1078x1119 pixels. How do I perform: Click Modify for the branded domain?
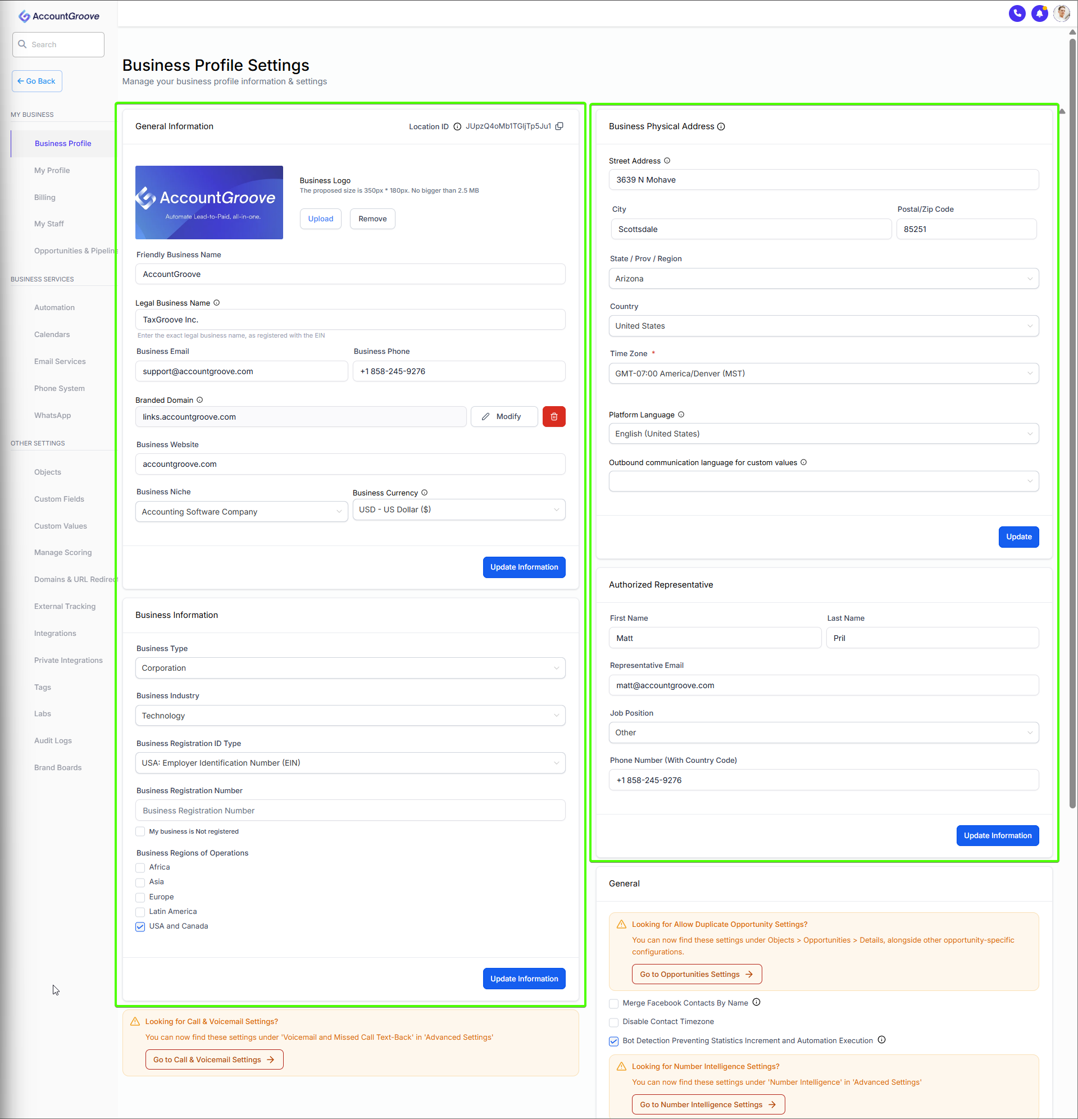(x=503, y=417)
